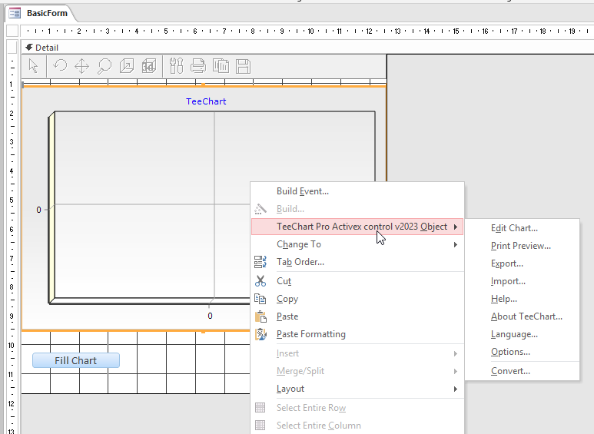This screenshot has width=594, height=434.
Task: Click the Paste Formatting brush icon
Action: point(260,334)
